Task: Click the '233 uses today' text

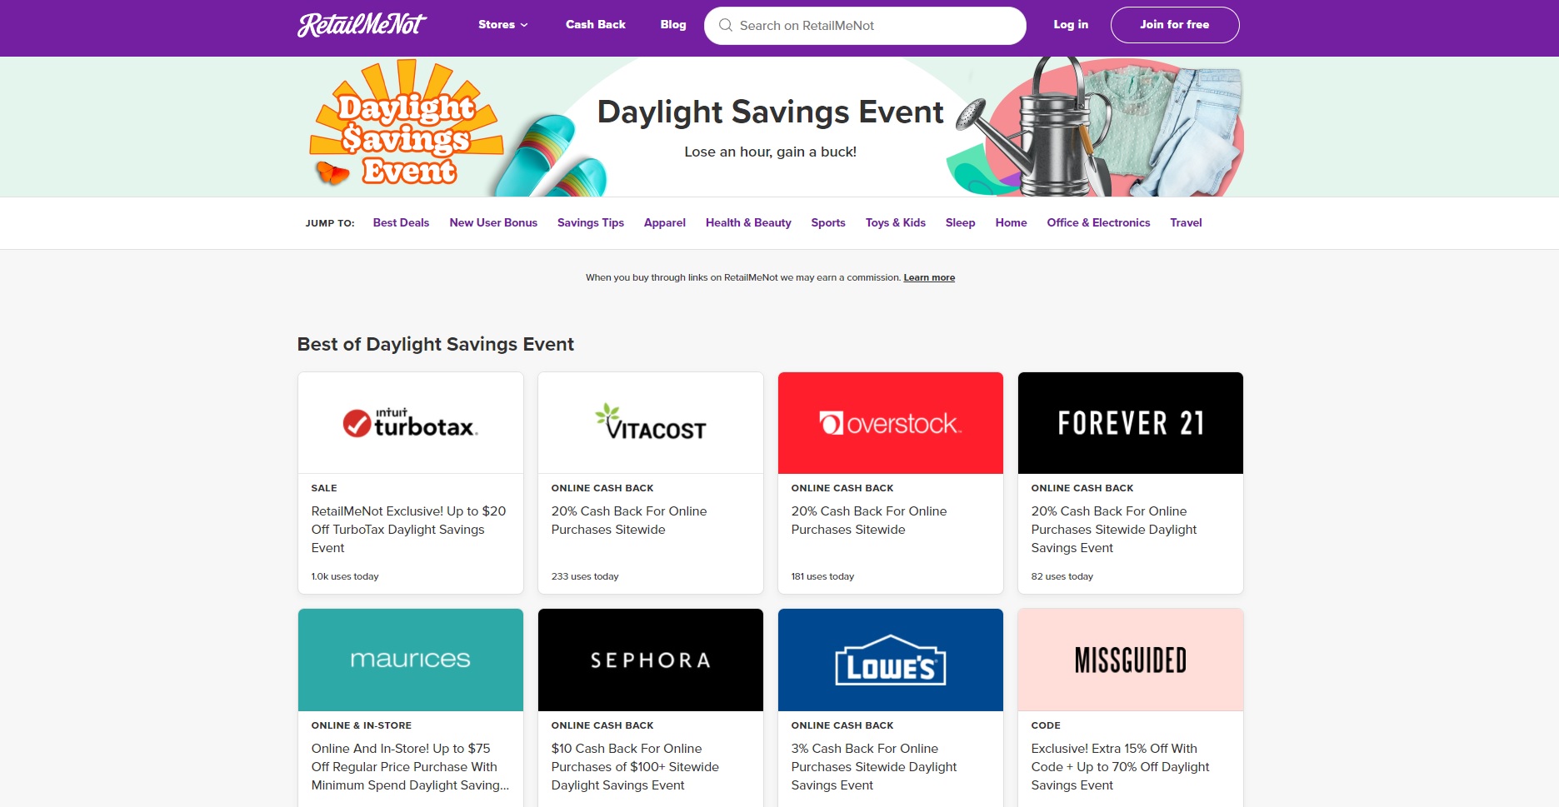Action: click(x=585, y=576)
